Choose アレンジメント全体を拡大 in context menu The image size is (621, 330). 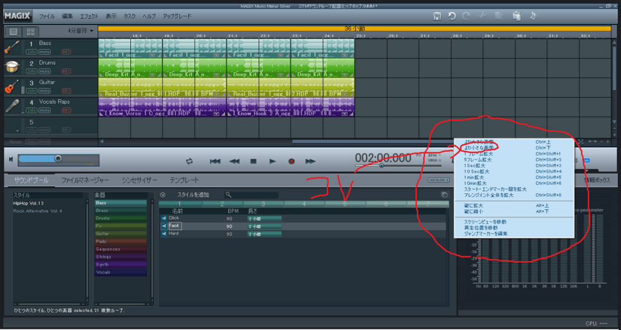point(489,195)
